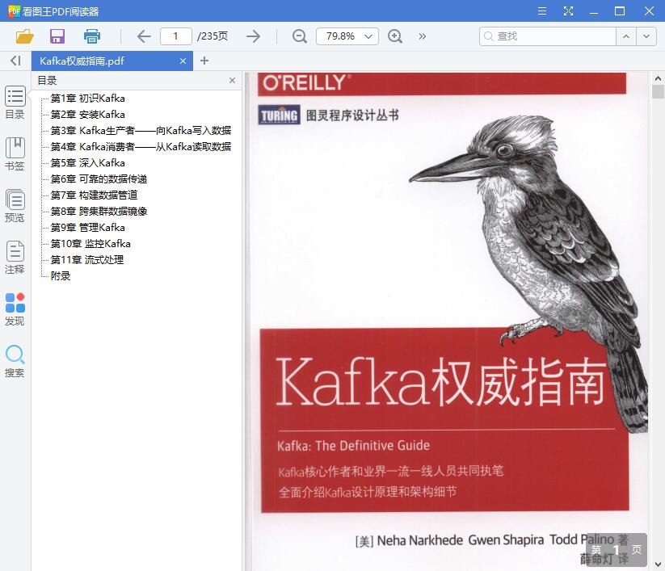Close the PDF reader window
Viewport: 665px width, 571px height.
click(x=649, y=11)
